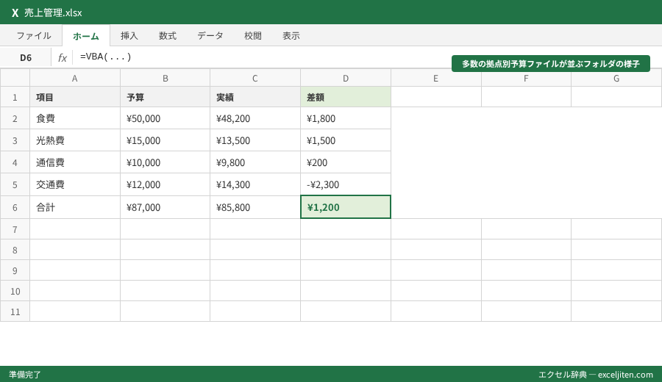Select the -¥2,300 difference cell
This screenshot has height=382, width=662.
tap(346, 184)
